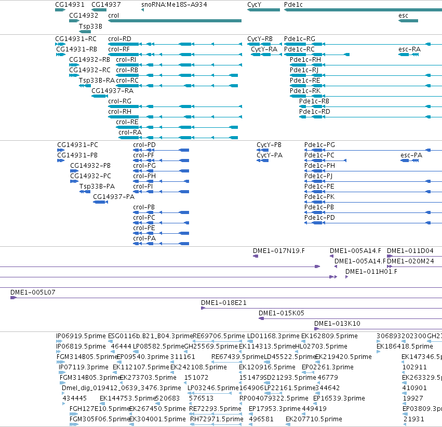Screen dimensions: 442x427
Task: Click EST EK162809.5prime
Action: tap(303, 341)
